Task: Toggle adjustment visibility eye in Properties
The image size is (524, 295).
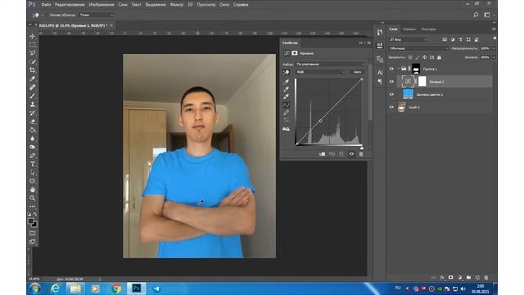Action: 351,154
